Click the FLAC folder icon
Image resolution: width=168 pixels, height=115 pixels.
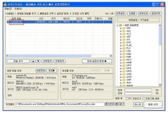[124, 45]
